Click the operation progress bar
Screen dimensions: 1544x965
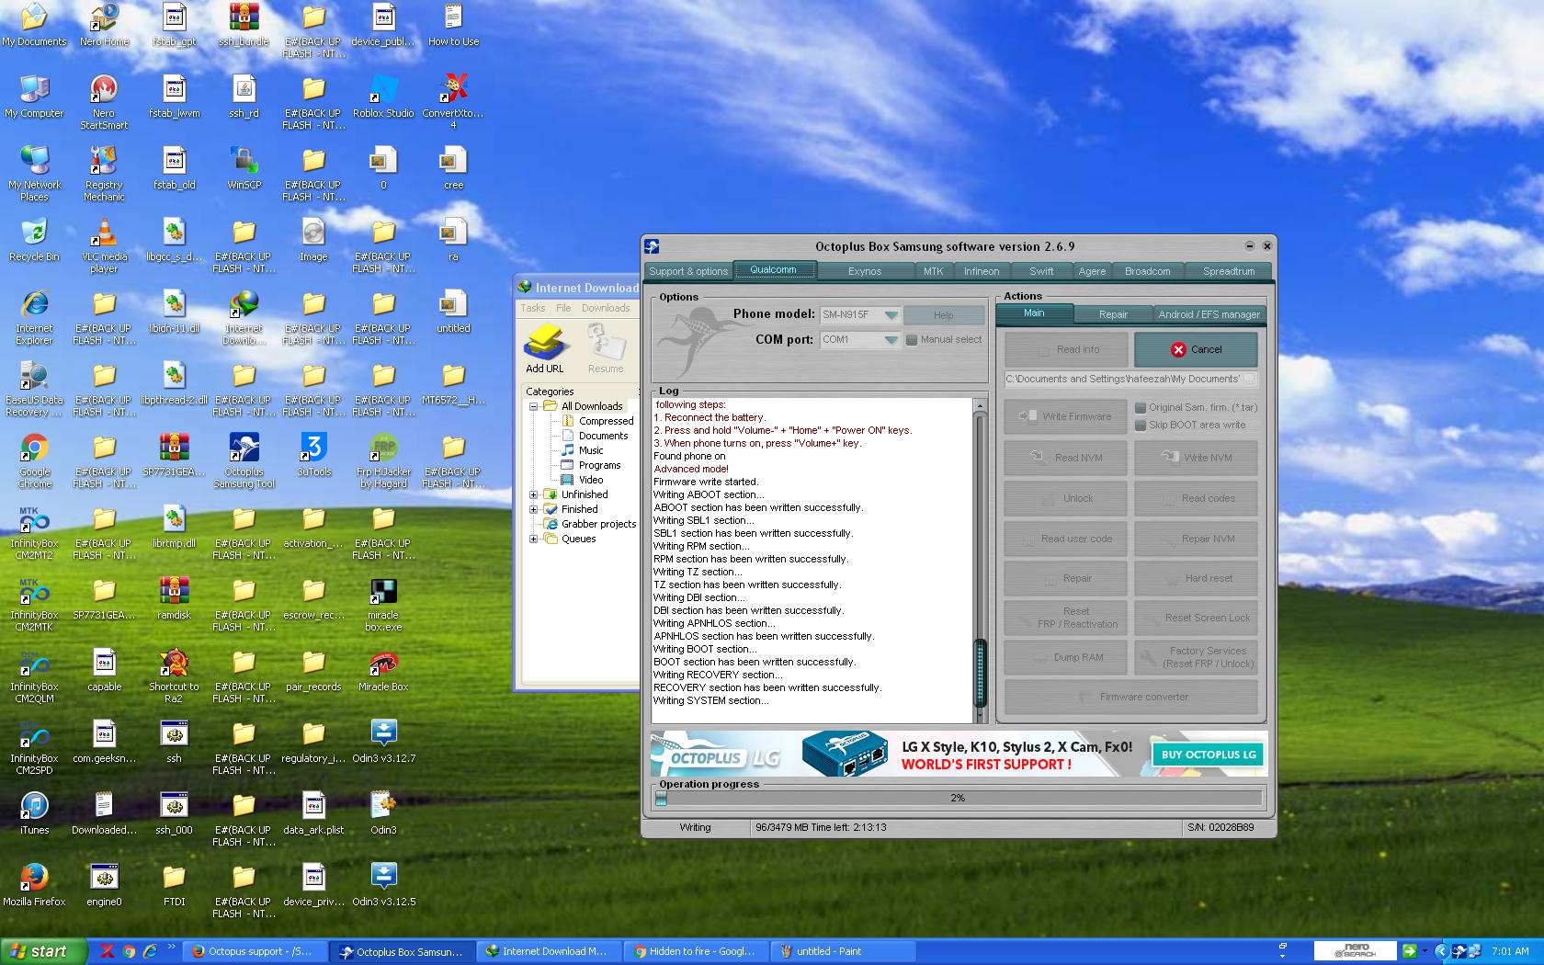pos(959,798)
